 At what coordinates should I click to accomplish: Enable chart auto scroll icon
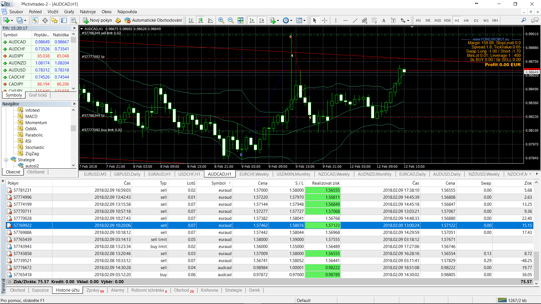pos(252,20)
